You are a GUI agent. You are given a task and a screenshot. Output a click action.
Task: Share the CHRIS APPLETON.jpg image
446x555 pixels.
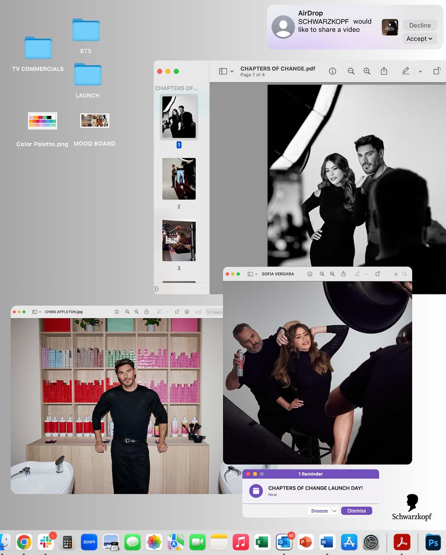click(147, 312)
